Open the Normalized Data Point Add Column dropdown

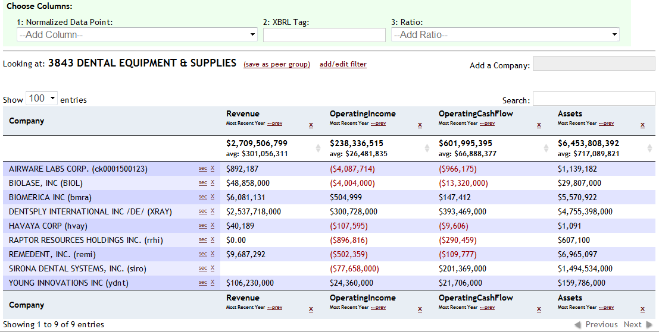pos(137,35)
